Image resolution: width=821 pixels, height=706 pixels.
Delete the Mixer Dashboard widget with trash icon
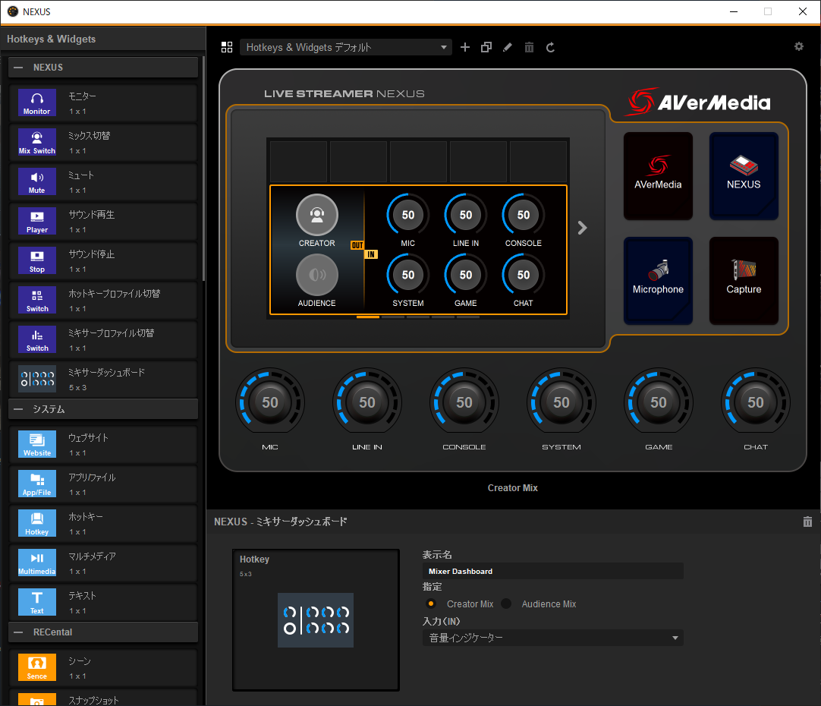point(807,521)
